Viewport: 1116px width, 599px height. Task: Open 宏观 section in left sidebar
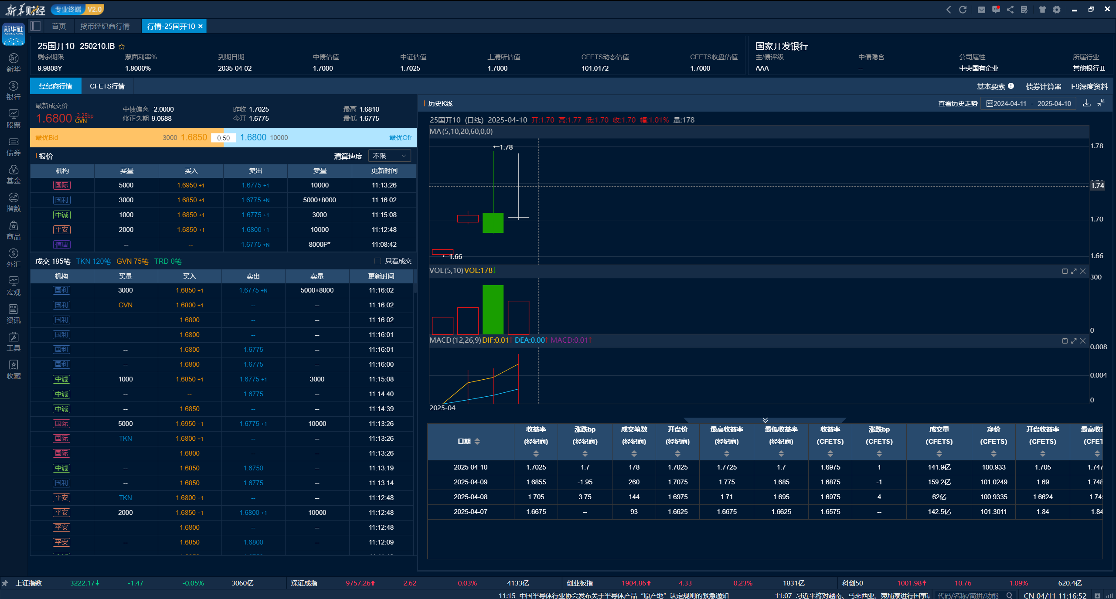(14, 286)
